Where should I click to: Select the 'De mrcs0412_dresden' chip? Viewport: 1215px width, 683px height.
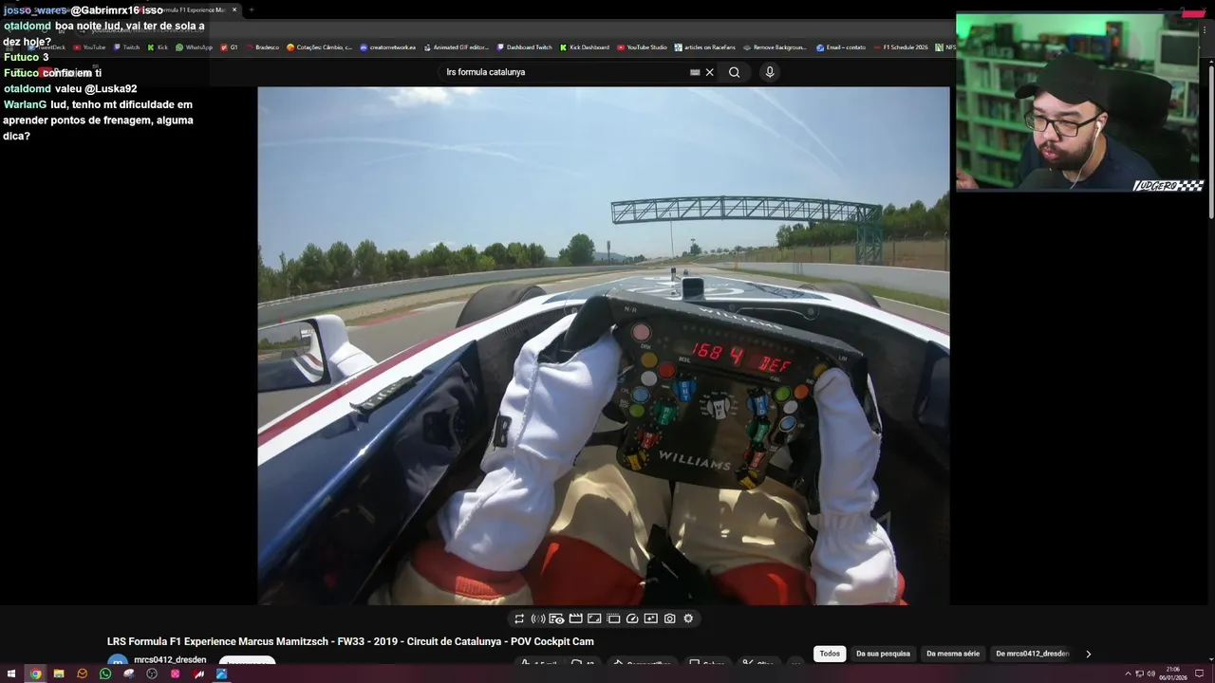[x=1032, y=654]
